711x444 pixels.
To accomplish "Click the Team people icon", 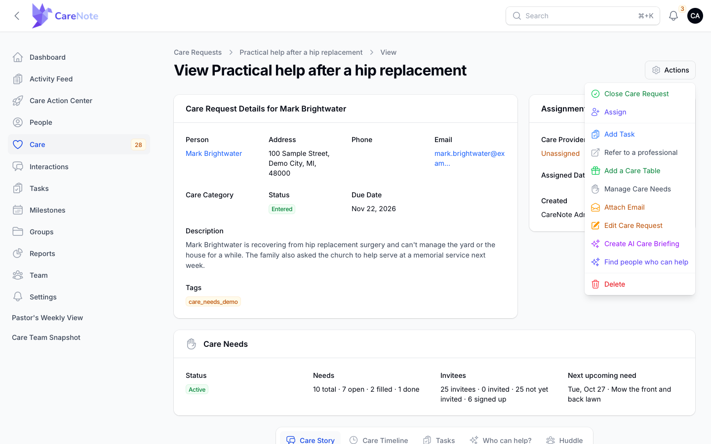I will click(x=18, y=275).
